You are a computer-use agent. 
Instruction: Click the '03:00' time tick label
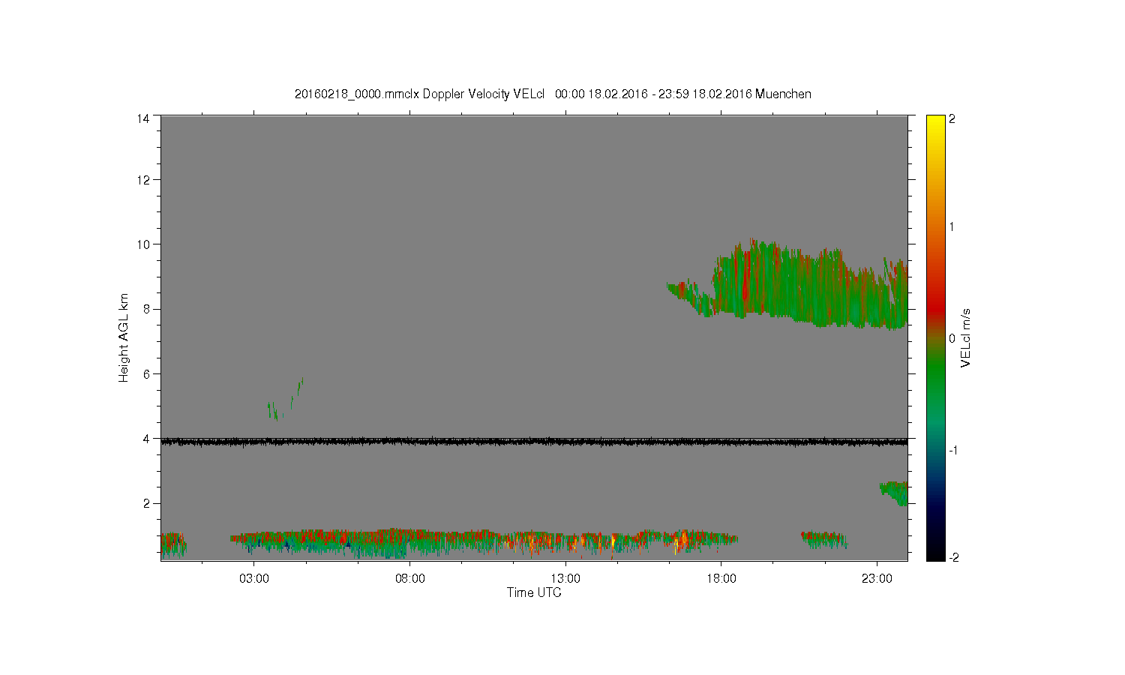(254, 579)
